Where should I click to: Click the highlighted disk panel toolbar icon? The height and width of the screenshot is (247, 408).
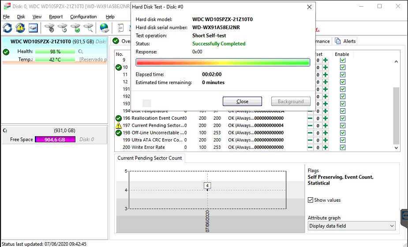pos(33,28)
